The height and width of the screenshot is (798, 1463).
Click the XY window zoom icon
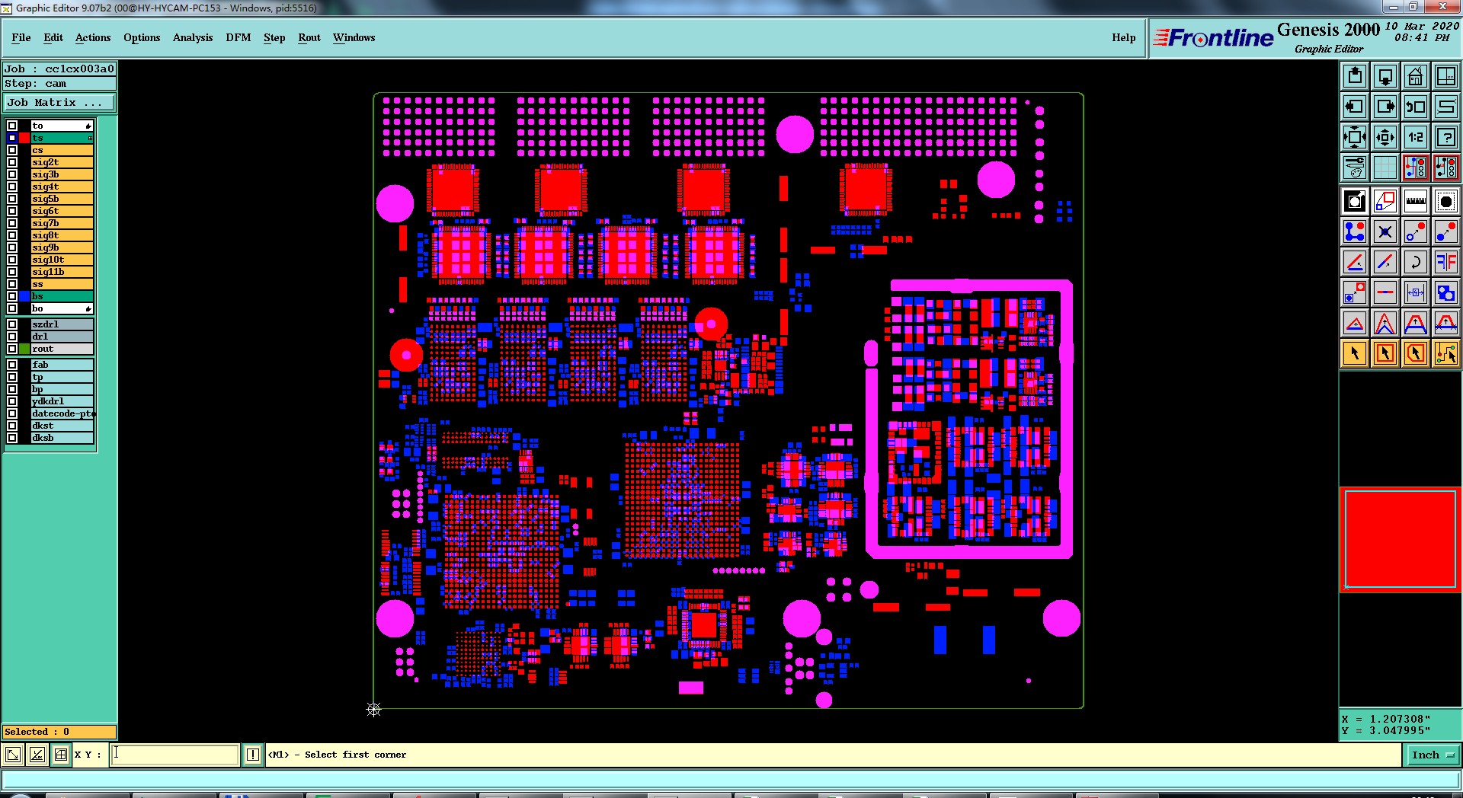pyautogui.click(x=1446, y=76)
